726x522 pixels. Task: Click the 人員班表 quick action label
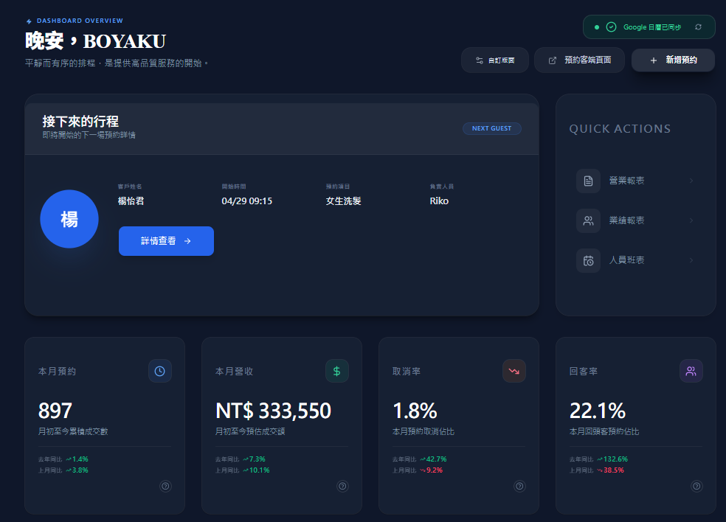pos(626,260)
